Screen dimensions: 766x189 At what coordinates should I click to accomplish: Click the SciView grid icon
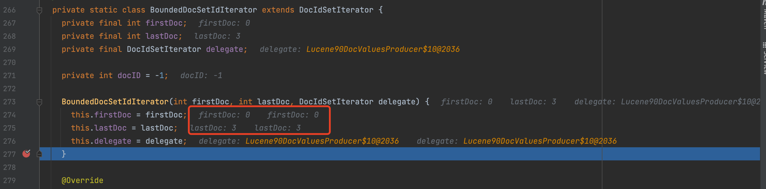[x=764, y=45]
